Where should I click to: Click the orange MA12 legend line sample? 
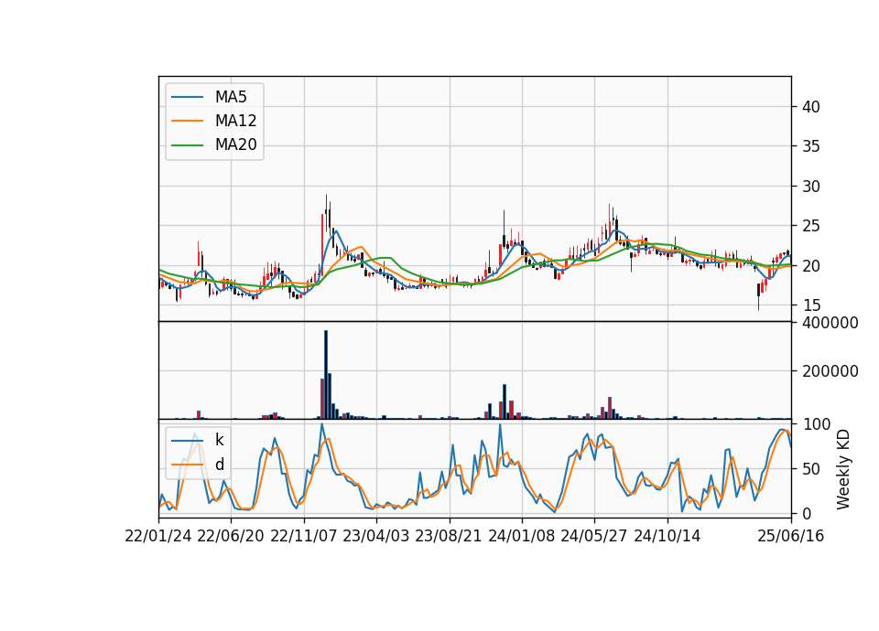click(187, 121)
